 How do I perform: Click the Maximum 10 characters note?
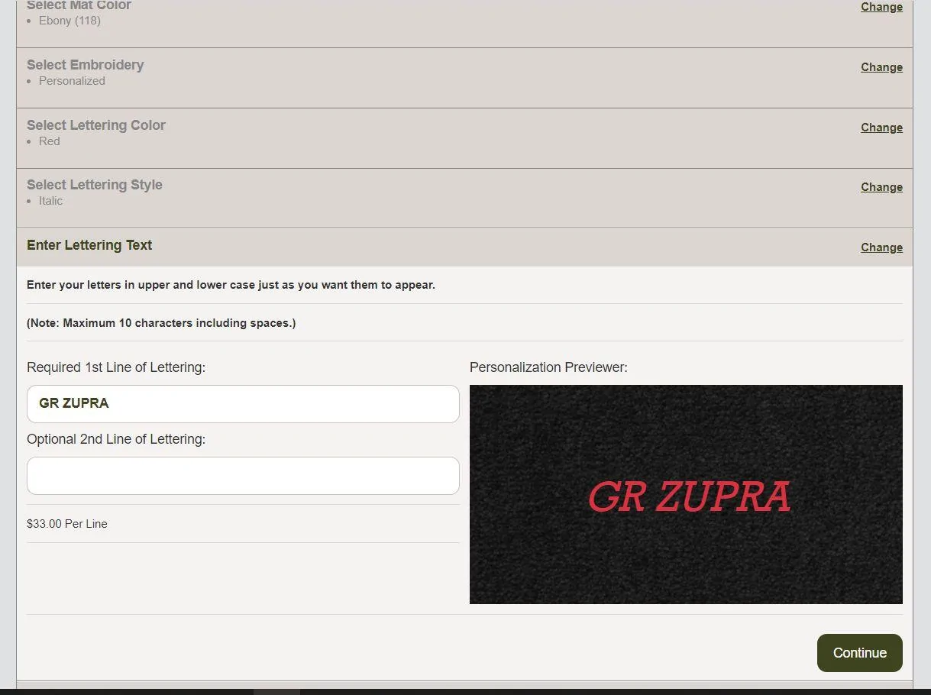pyautogui.click(x=161, y=323)
